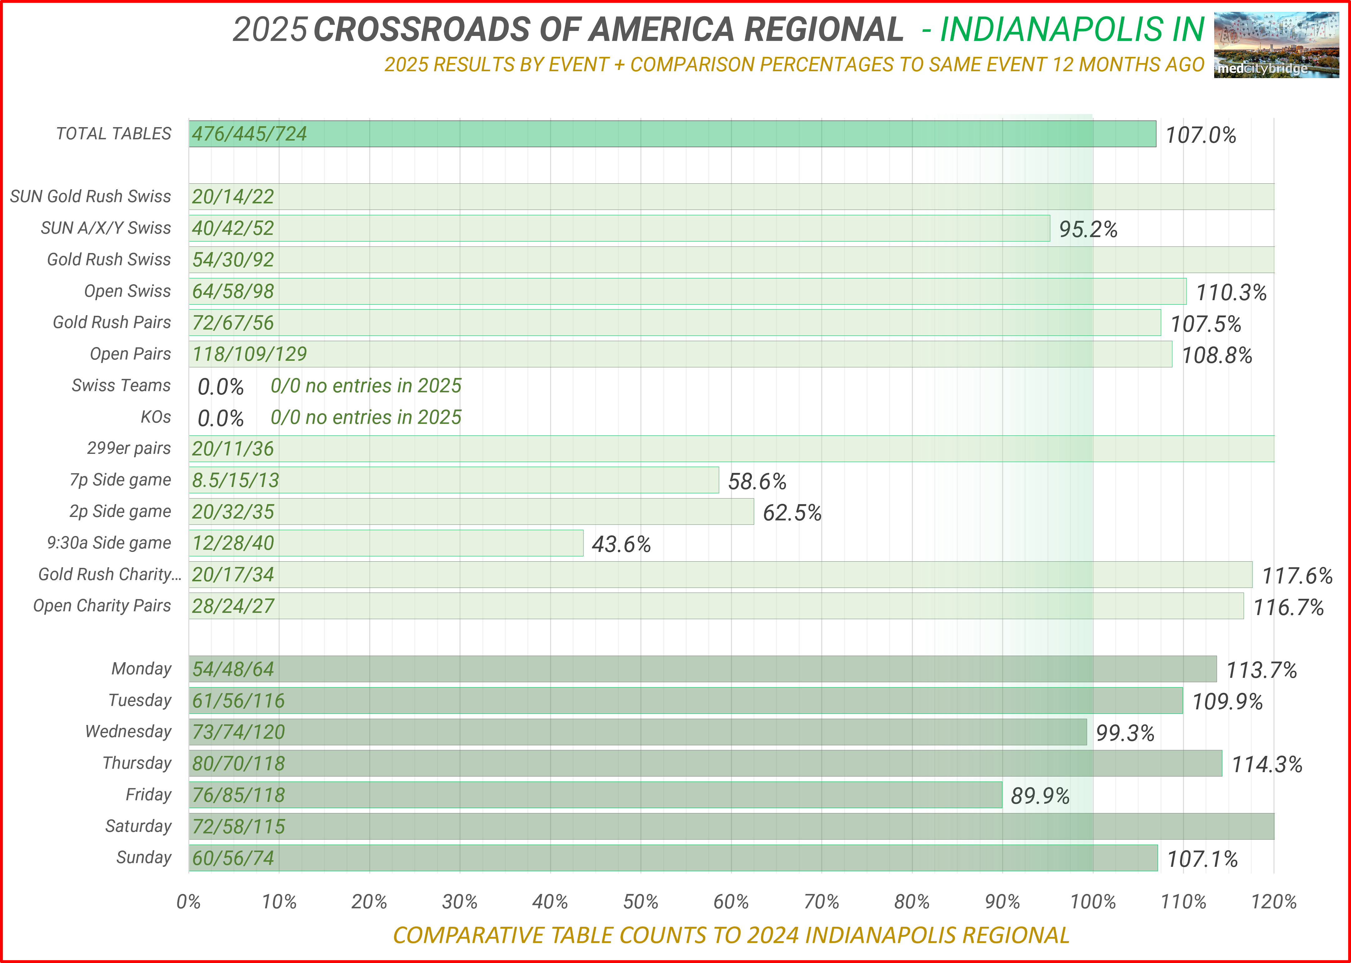
Task: Select the 12/28/40 bar value
Action: point(233,543)
